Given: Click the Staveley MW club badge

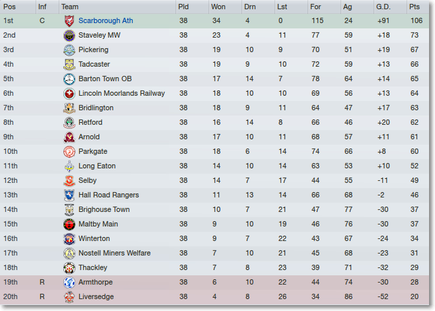Looking at the screenshot, I should click(69, 36).
